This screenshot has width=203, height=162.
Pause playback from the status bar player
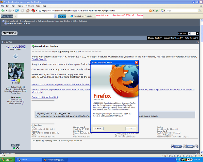point(175,155)
